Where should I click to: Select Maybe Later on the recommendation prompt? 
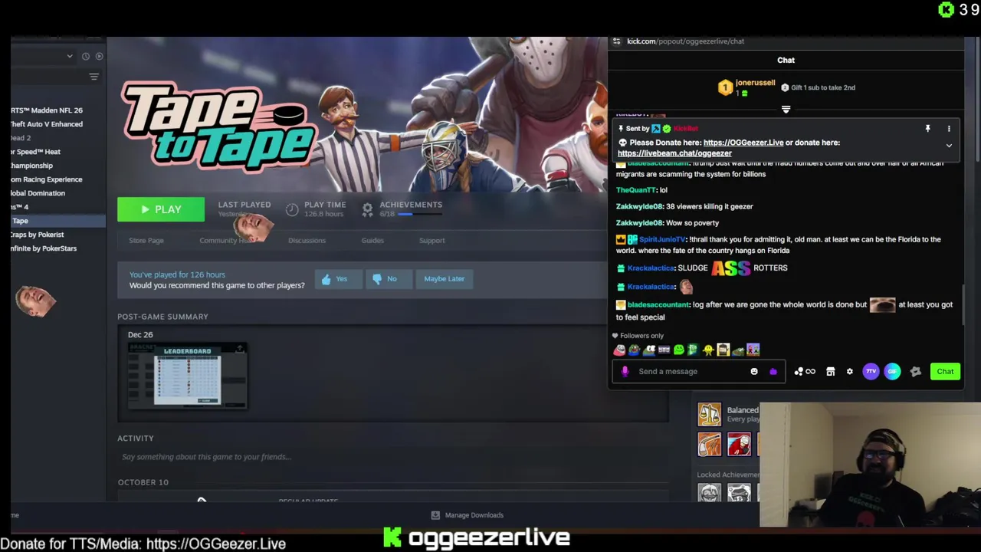[x=445, y=279]
